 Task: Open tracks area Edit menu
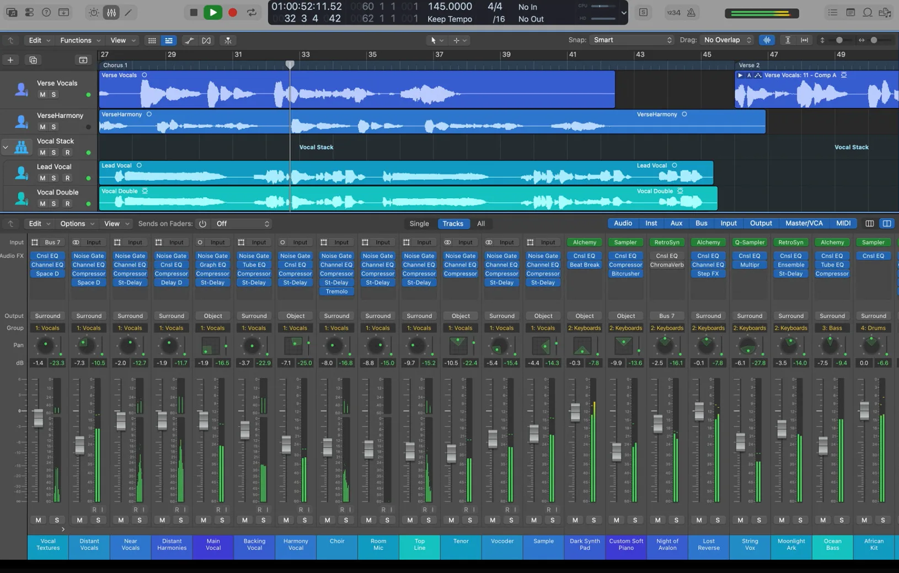[40, 40]
